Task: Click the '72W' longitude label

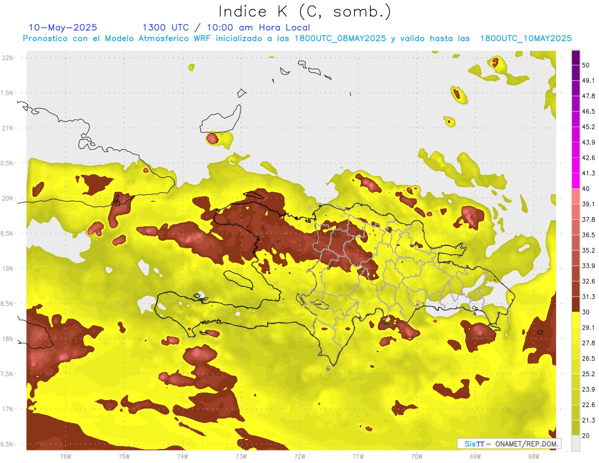Action: (x=299, y=457)
